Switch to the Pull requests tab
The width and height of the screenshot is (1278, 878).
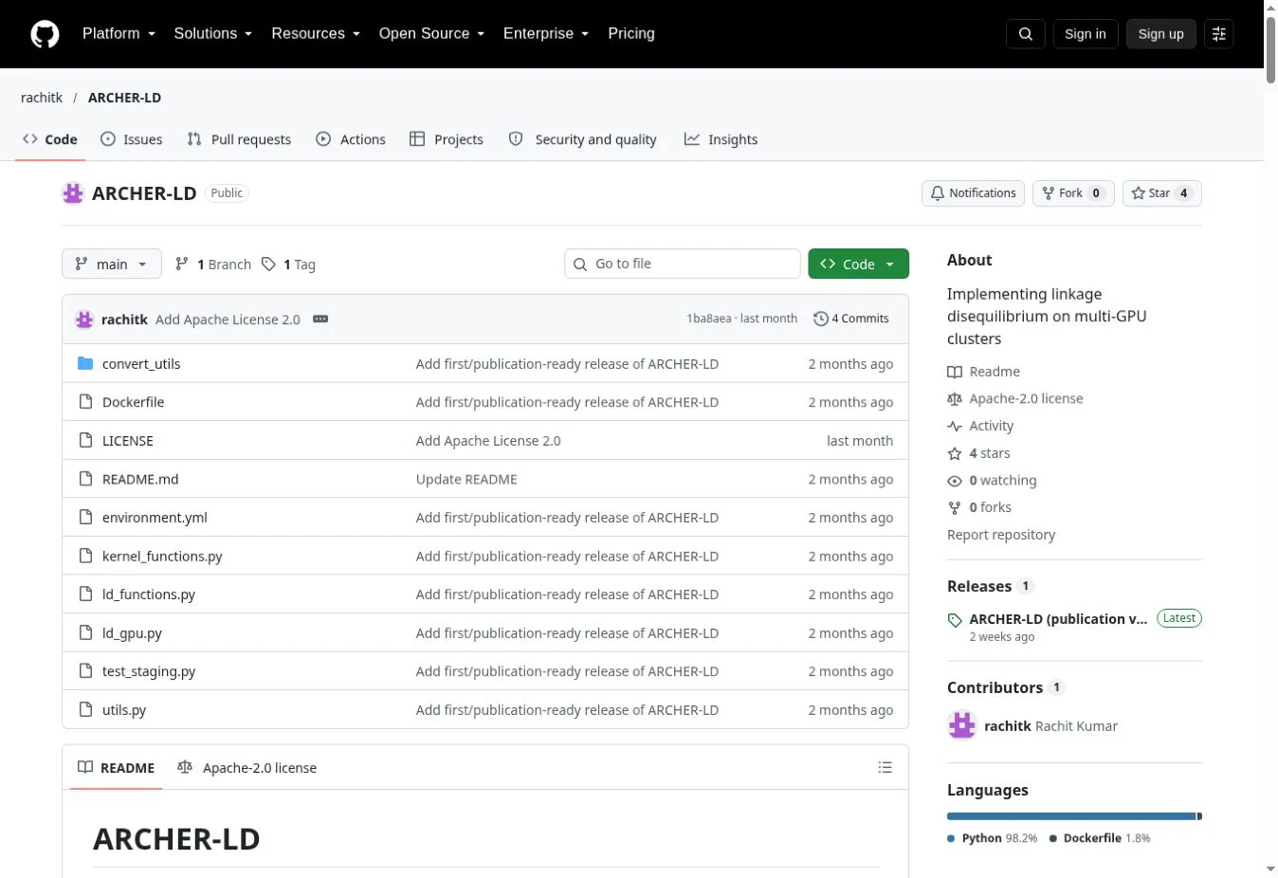240,139
